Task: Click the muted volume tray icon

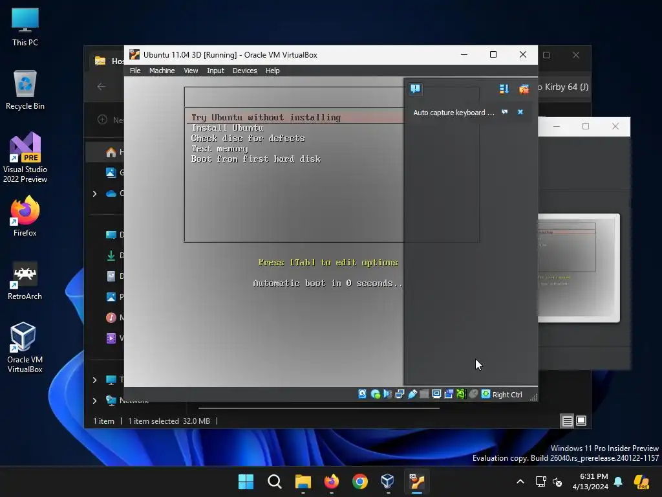Action: tap(557, 481)
